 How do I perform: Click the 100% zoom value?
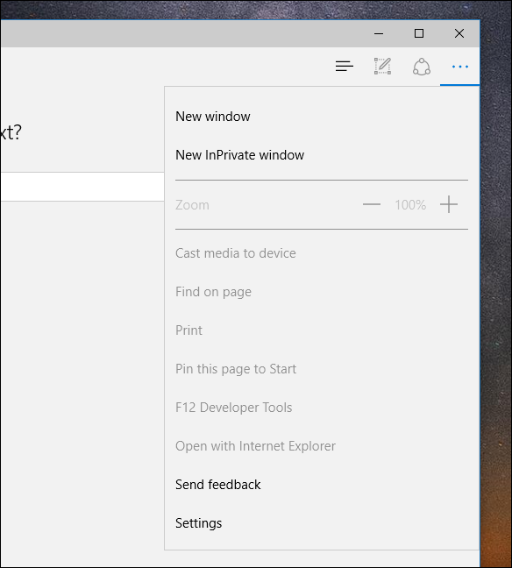[x=410, y=205]
